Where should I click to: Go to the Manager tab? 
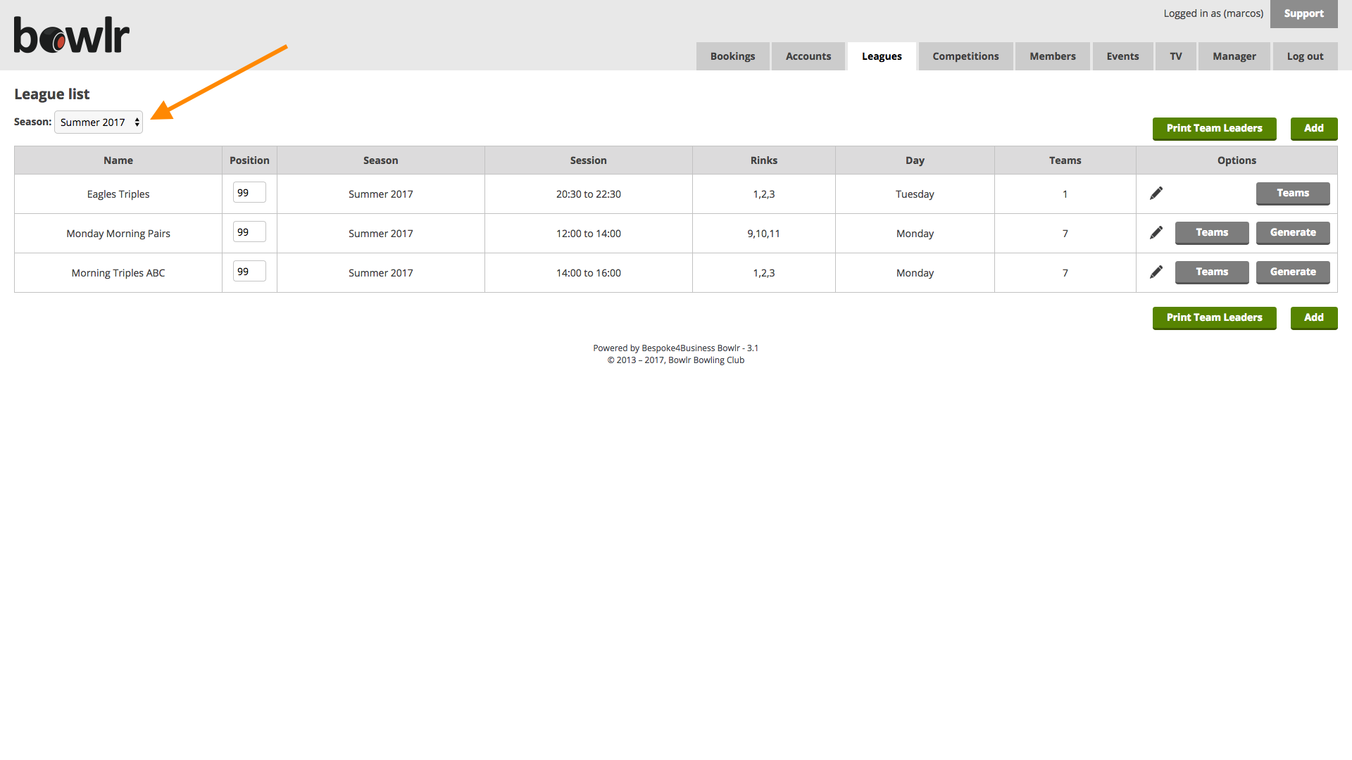tap(1234, 56)
